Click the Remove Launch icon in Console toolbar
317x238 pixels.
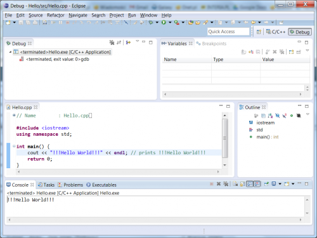[219, 184]
